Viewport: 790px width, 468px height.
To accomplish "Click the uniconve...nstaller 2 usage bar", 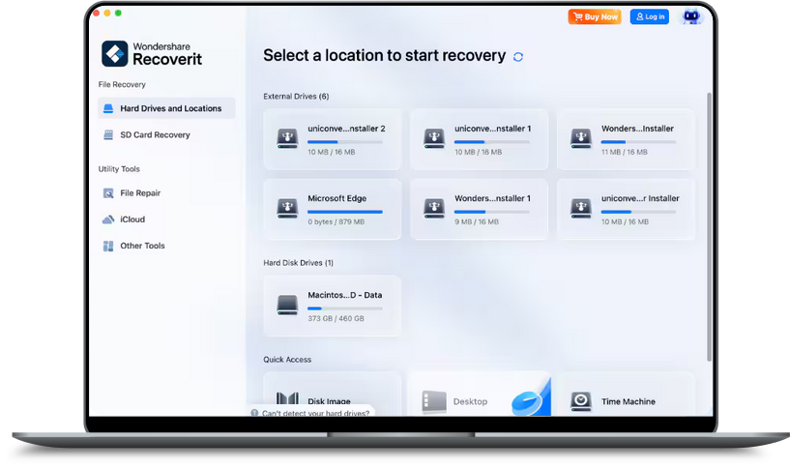I will 345,142.
